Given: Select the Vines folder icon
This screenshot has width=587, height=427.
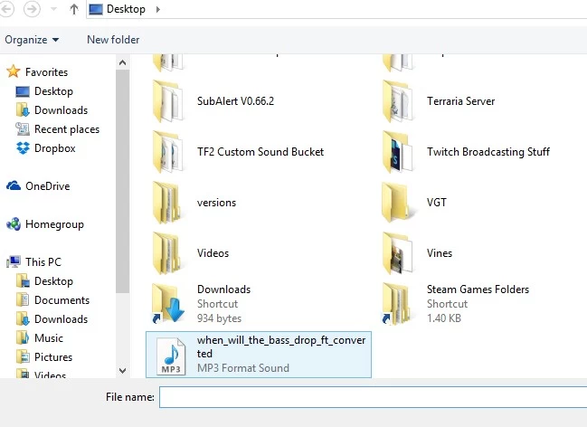Looking at the screenshot, I should (x=398, y=253).
